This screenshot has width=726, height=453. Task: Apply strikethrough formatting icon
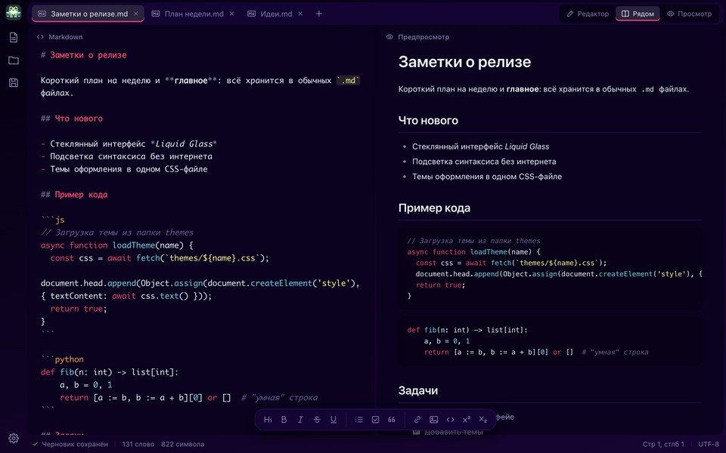click(x=317, y=420)
